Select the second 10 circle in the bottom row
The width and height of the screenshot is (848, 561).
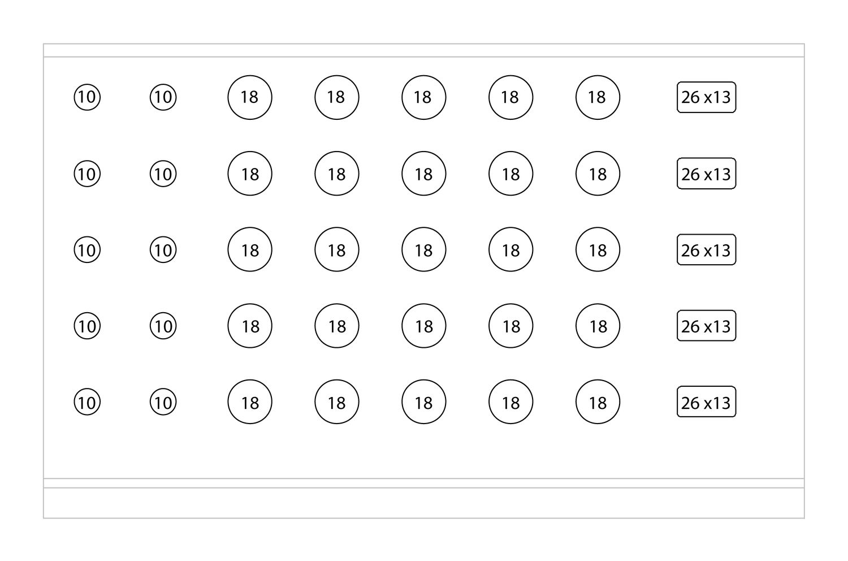[163, 402]
